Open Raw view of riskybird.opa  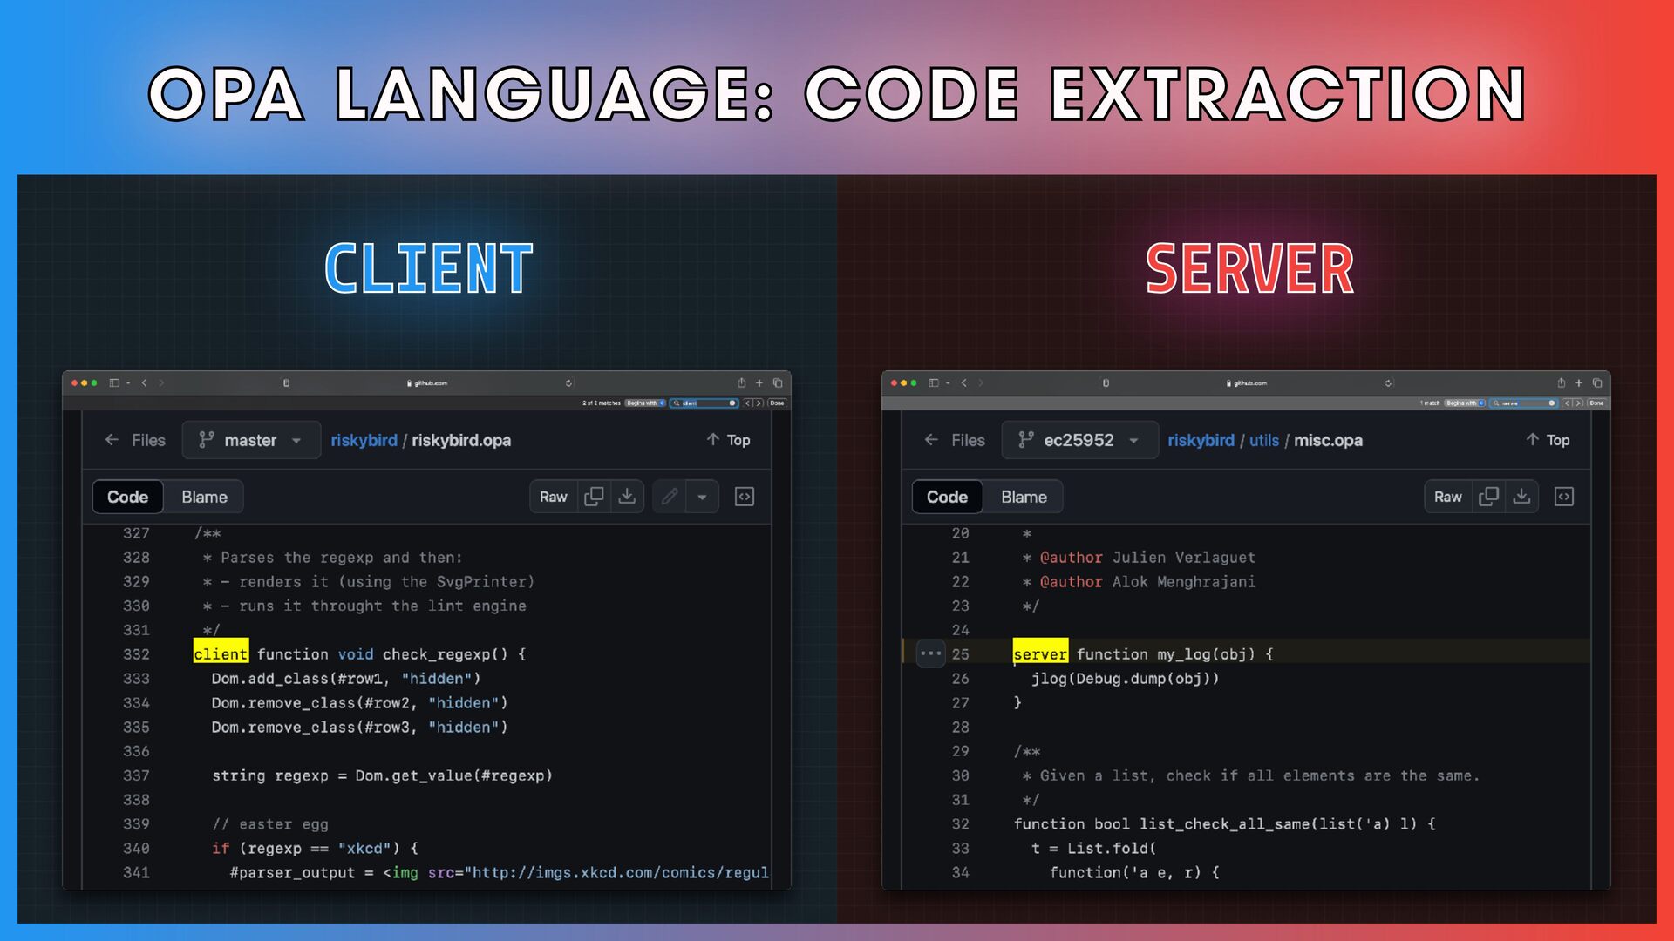[554, 497]
